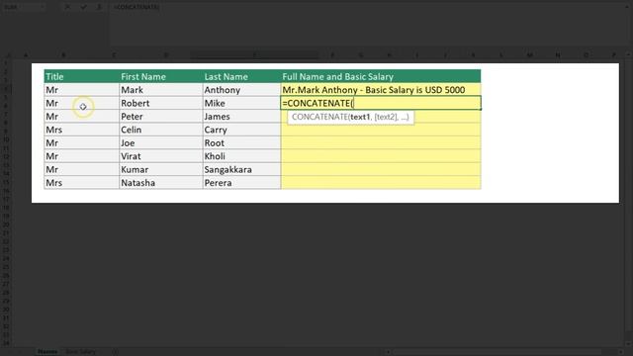Switch to the Basic Salary sheet tab
633x356 pixels.
coord(80,352)
